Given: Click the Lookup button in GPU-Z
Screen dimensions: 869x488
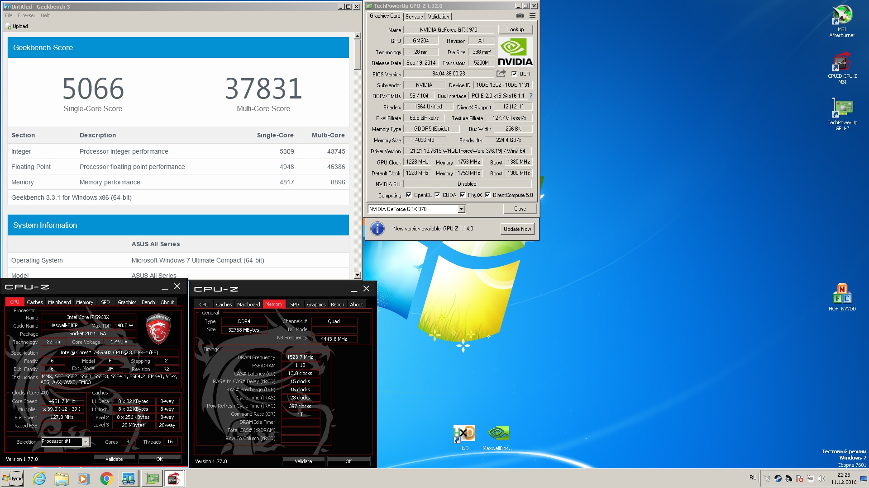Looking at the screenshot, I should [516, 29].
